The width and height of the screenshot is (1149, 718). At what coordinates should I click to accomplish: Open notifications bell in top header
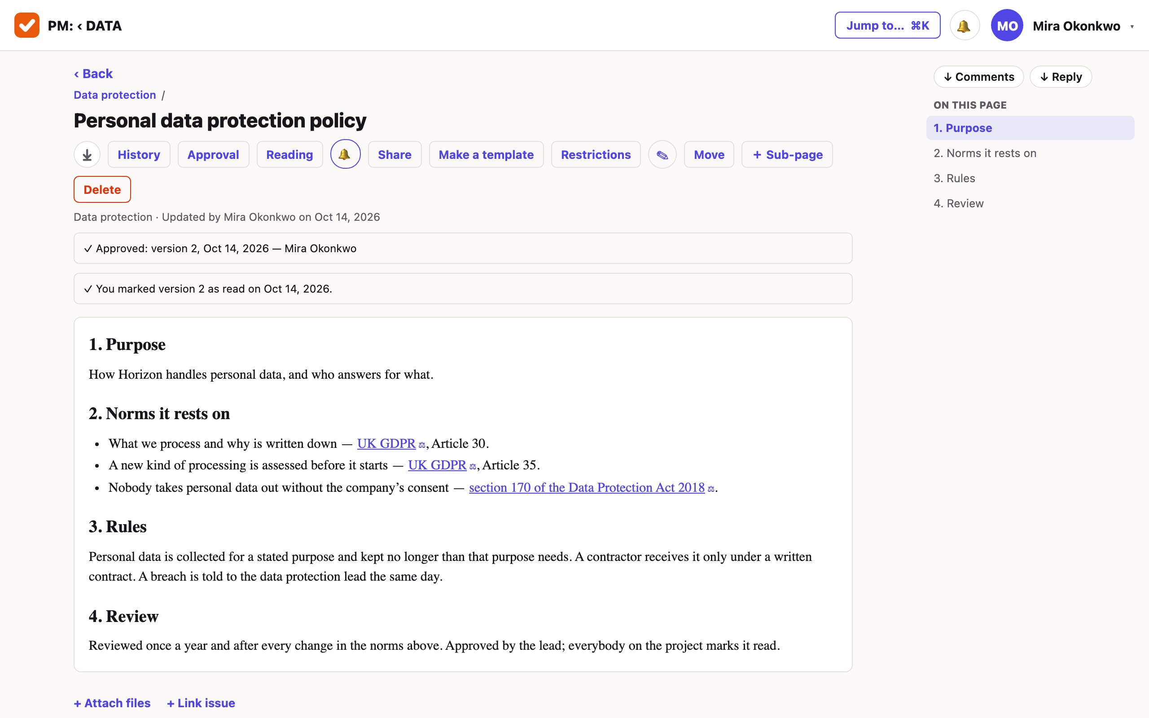[x=964, y=26]
